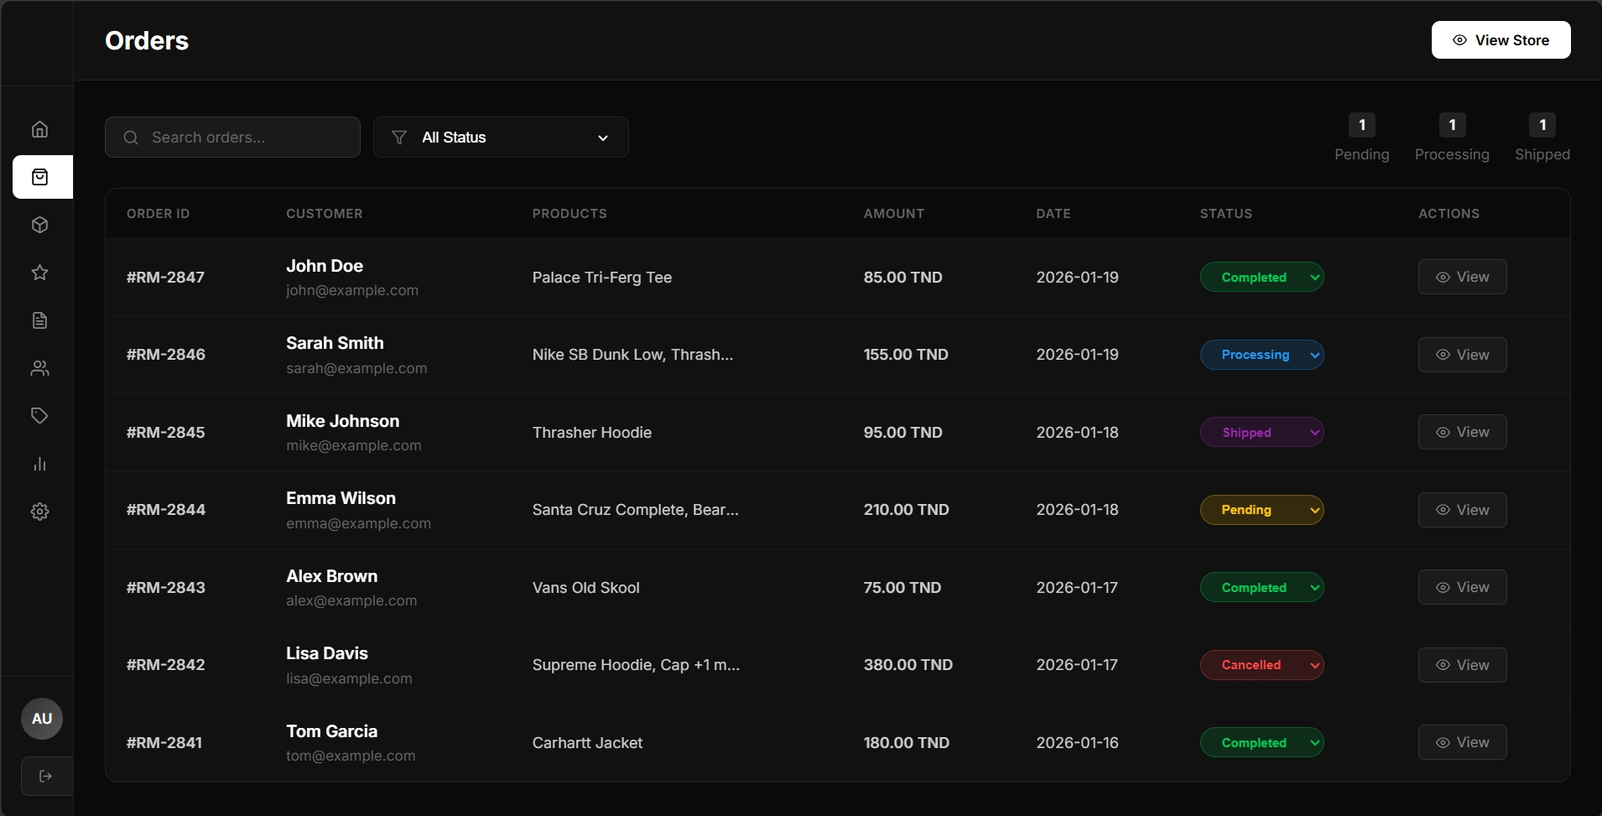Open the tag discounts sidebar icon
Image resolution: width=1602 pixels, height=816 pixels.
[x=39, y=416]
